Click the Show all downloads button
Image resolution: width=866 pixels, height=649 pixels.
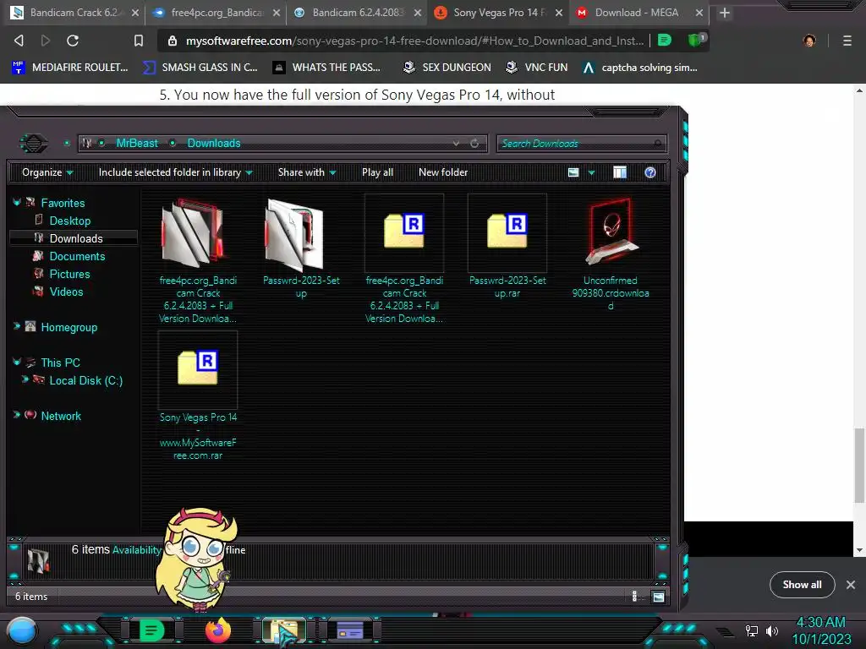click(x=802, y=585)
